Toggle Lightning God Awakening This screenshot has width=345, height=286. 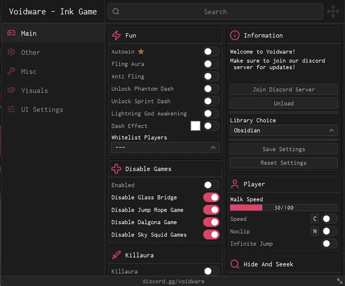point(211,113)
